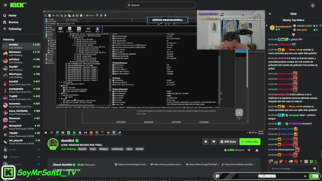Click the report warning triangle icon
The height and width of the screenshot is (181, 322).
[257, 150]
